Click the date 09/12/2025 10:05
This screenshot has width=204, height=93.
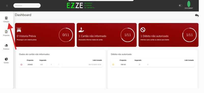[x=95, y=65]
